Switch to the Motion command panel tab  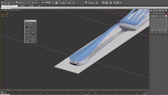point(160,11)
